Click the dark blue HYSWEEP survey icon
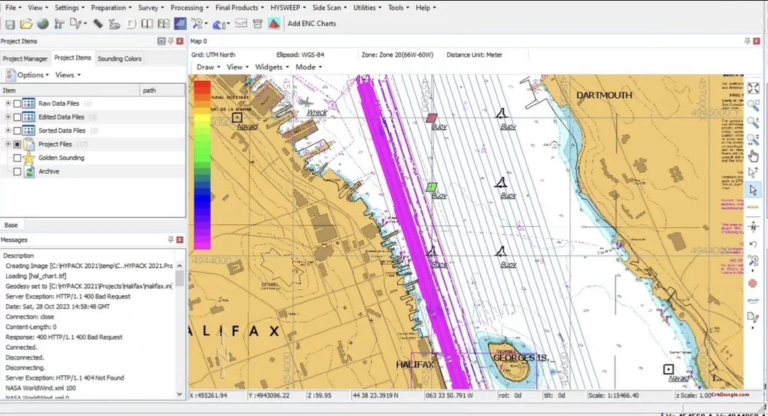Screen dimensions: 768x416 (180, 24)
